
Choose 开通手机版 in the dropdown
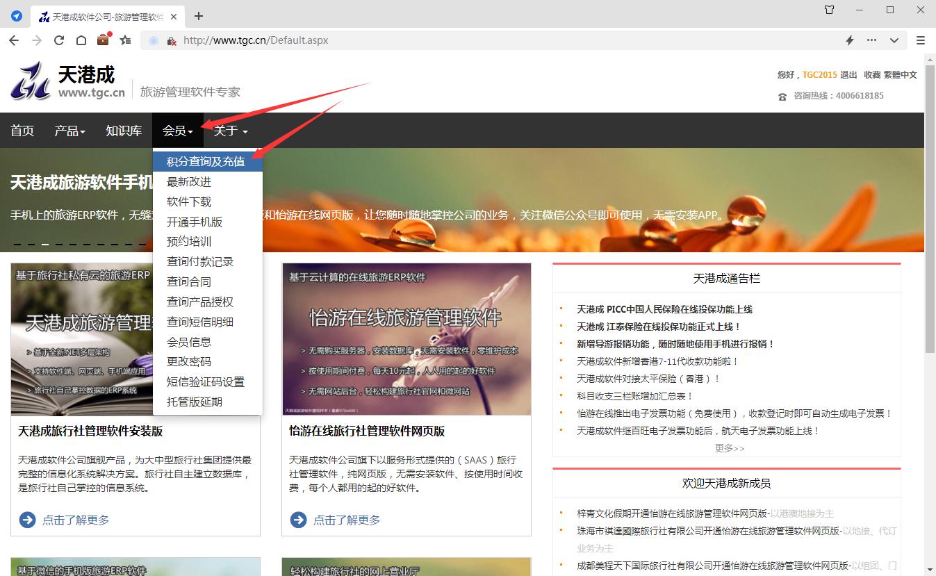pos(208,222)
